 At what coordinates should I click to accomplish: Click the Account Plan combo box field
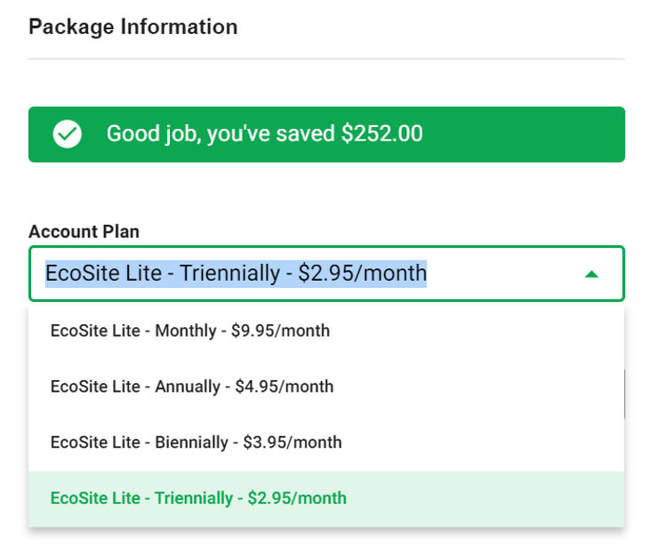click(326, 274)
